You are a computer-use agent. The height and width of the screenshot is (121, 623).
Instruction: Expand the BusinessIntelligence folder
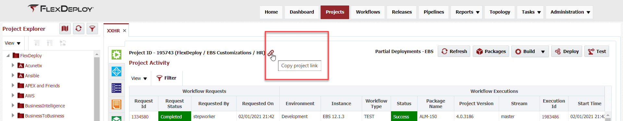[13, 105]
